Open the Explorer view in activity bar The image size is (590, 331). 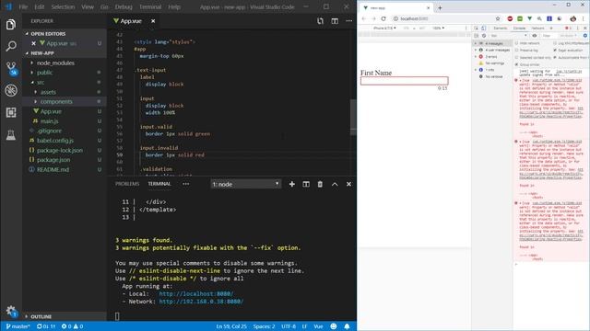(11, 25)
